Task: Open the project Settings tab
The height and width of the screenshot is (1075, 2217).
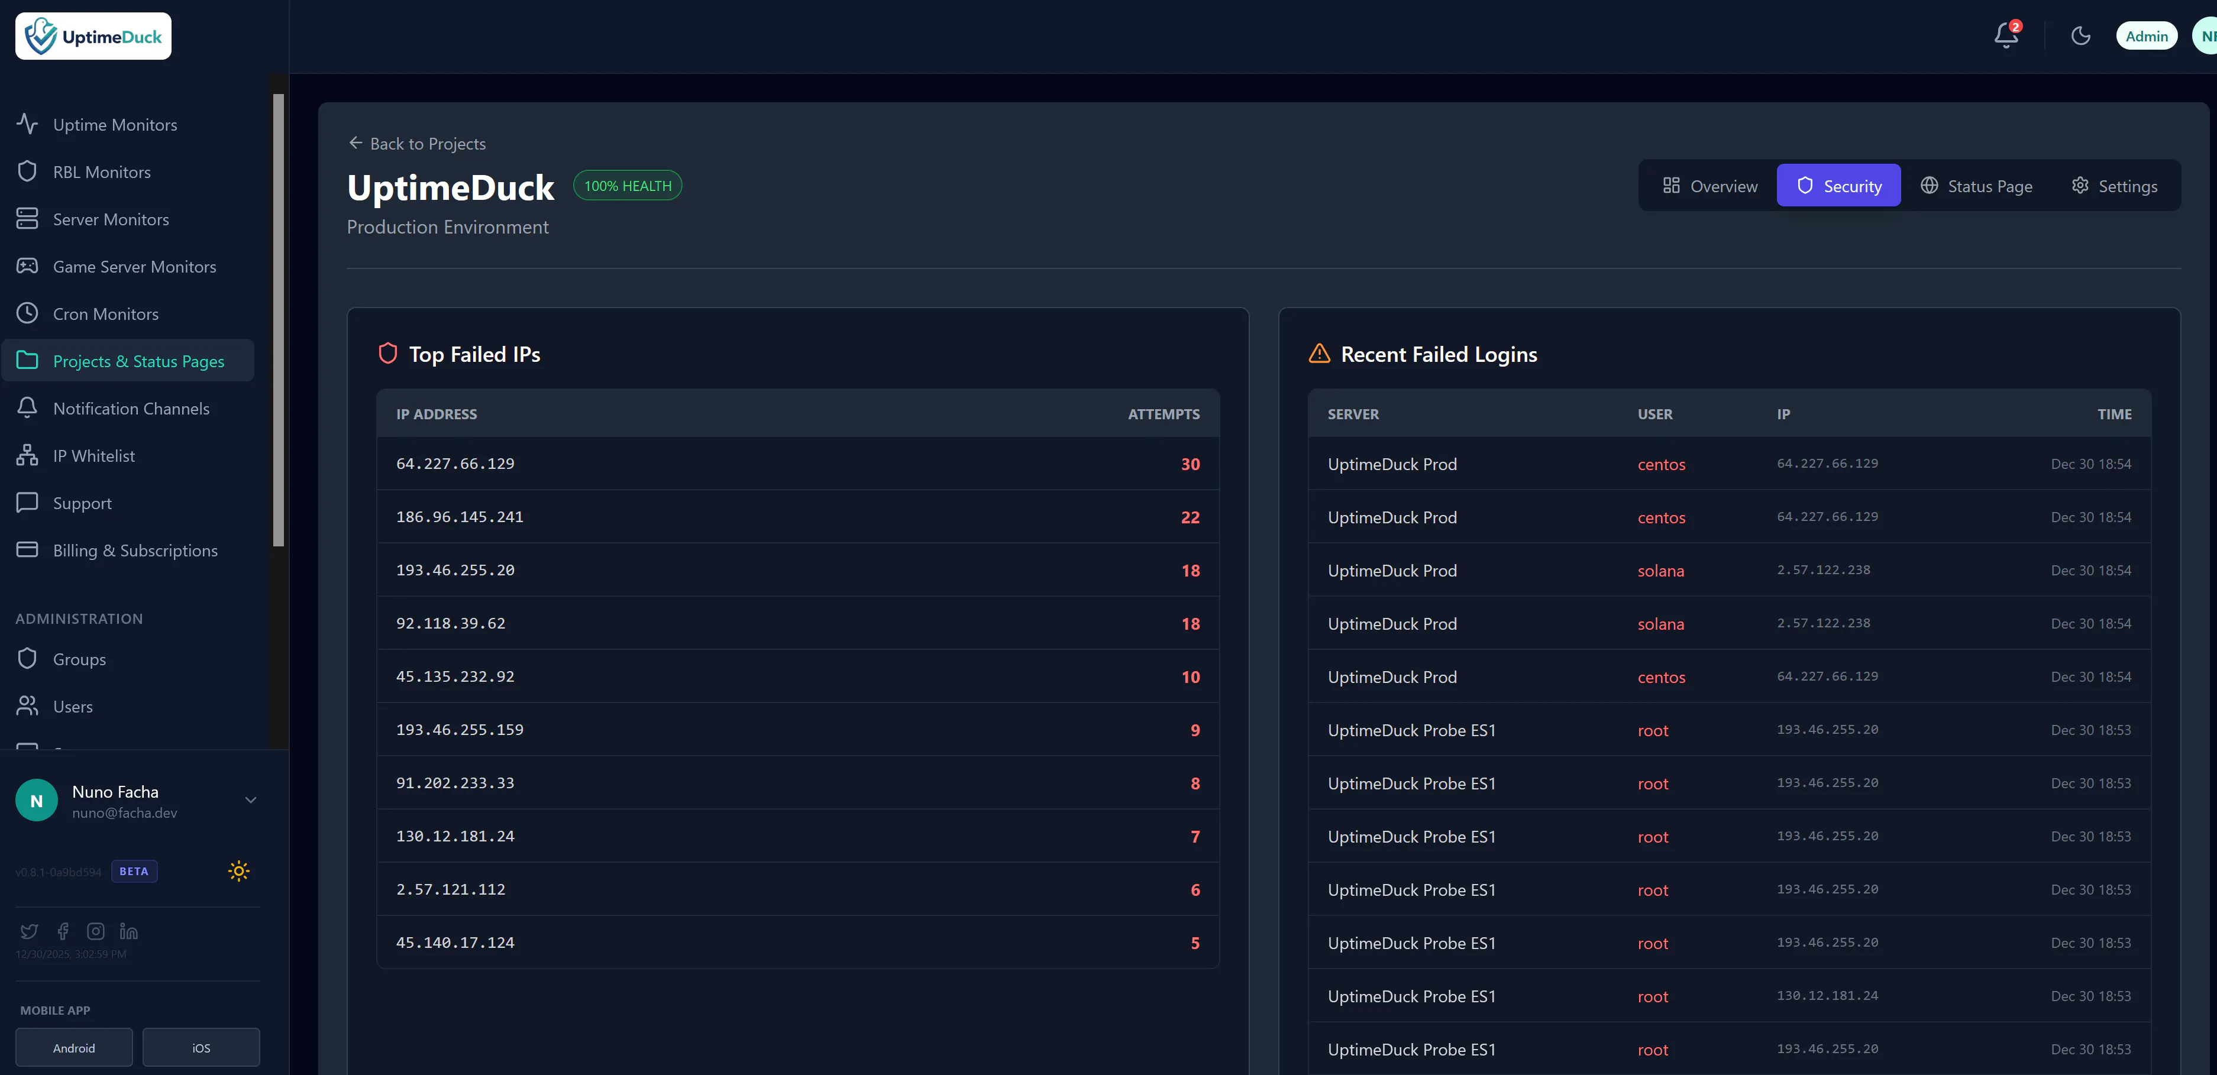Action: tap(2113, 186)
